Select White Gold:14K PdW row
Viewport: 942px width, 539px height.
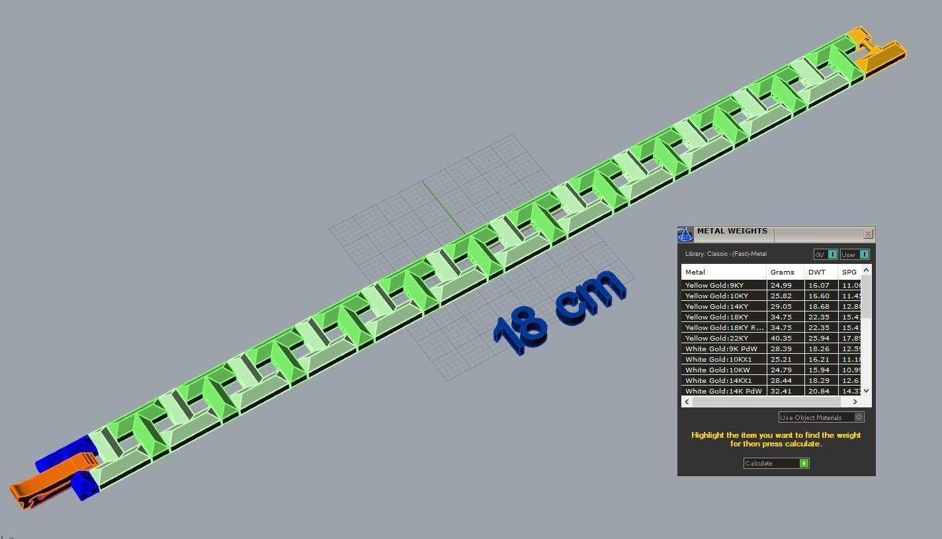[x=771, y=391]
